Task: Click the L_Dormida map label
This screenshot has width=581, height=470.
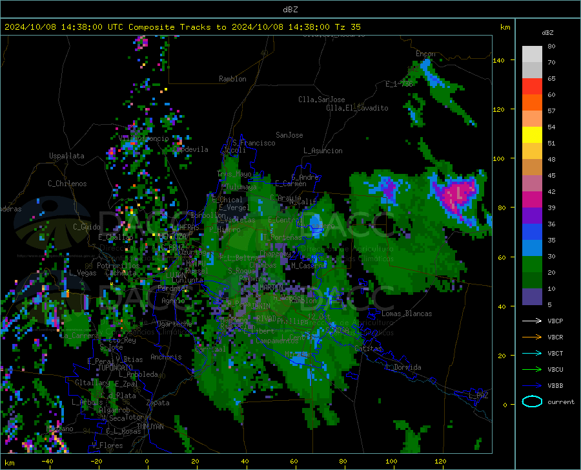Action: click(403, 367)
